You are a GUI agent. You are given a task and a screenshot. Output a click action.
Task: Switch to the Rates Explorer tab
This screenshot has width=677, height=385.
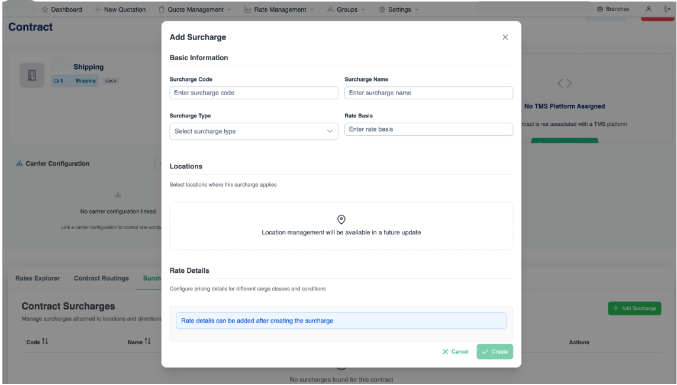37,278
